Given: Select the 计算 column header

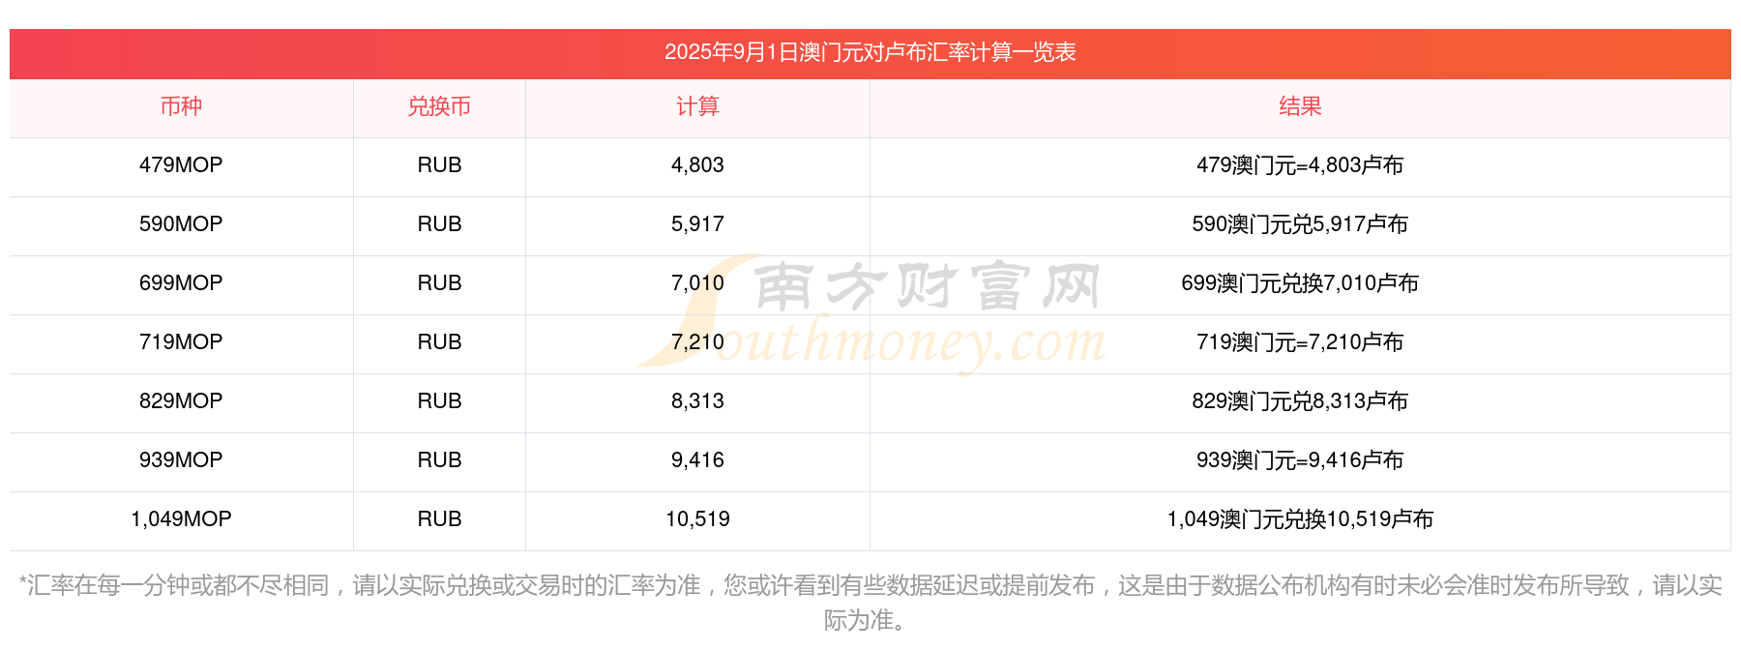Looking at the screenshot, I should [697, 106].
